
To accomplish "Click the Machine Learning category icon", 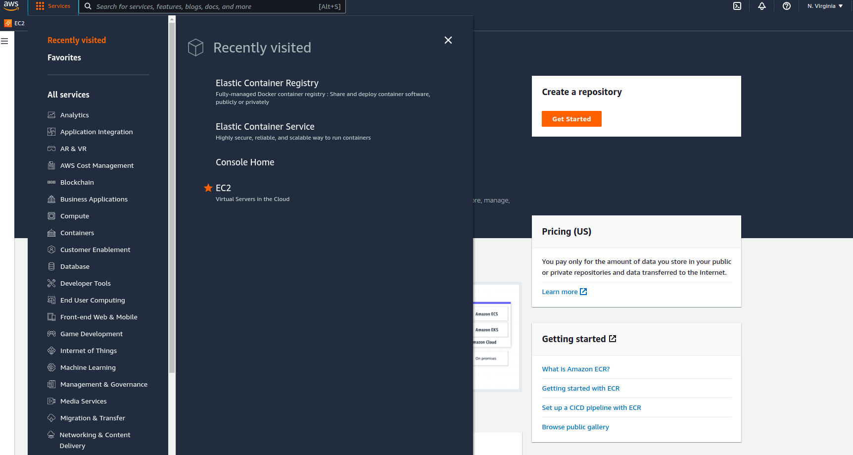I will (52, 367).
